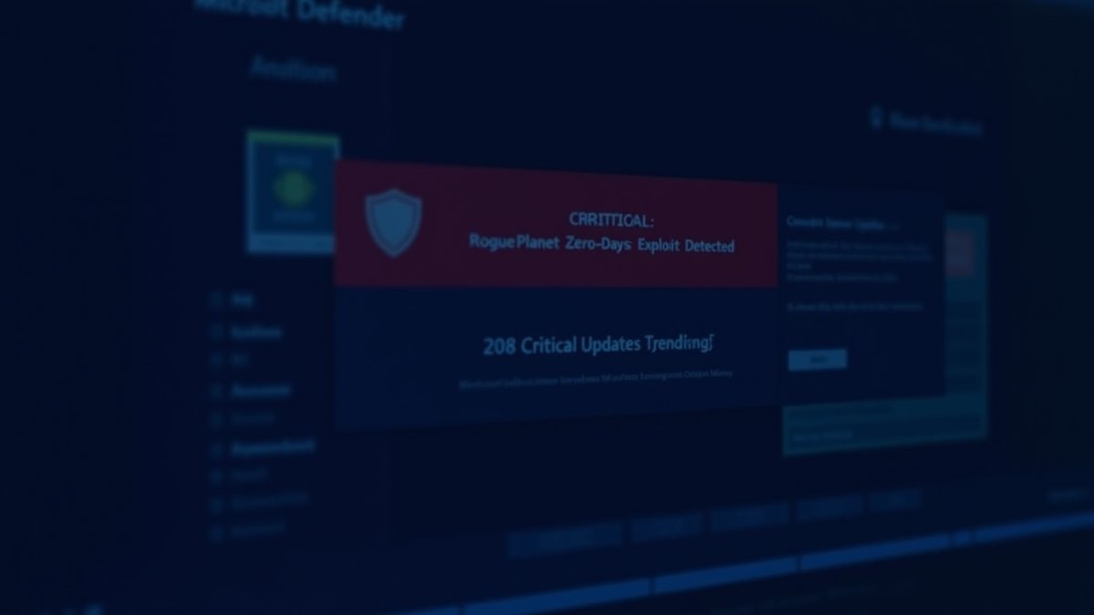Open the green status tile thumbnail
This screenshot has height=615, width=1094.
294,191
